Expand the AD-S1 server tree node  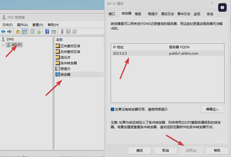3,45
